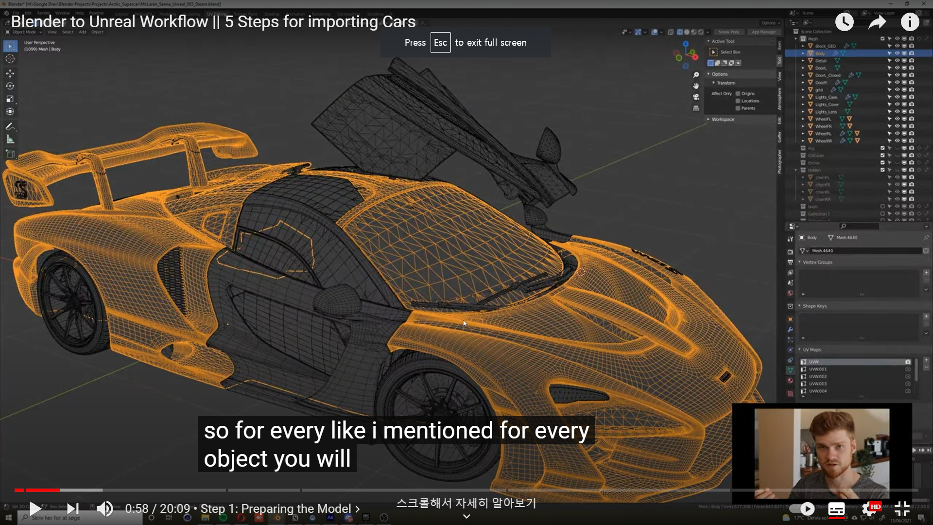Select UVW.002 in UV Maps list
933x525 pixels.
(818, 376)
